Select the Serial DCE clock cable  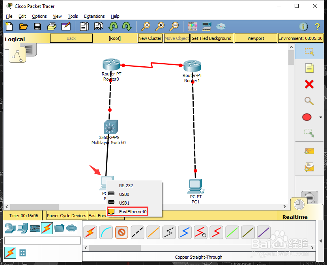coord(200,232)
